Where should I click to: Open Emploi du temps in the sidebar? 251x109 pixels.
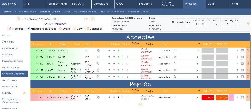11,67
